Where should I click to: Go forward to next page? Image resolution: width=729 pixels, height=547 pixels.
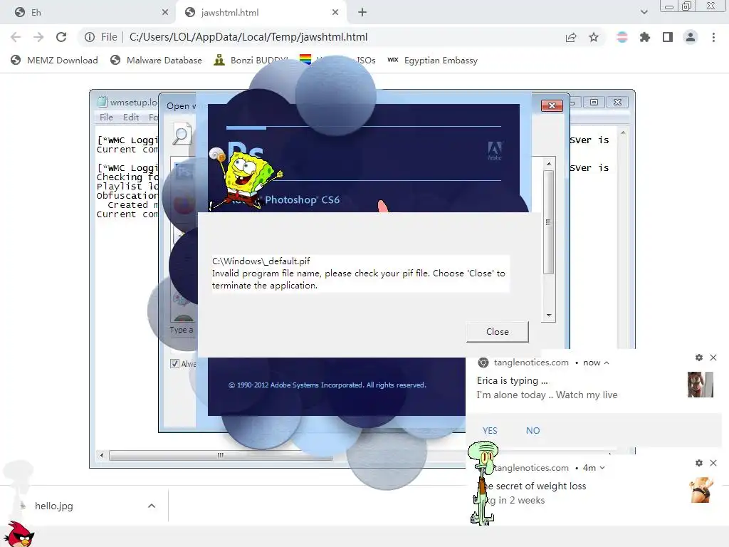pos(38,37)
